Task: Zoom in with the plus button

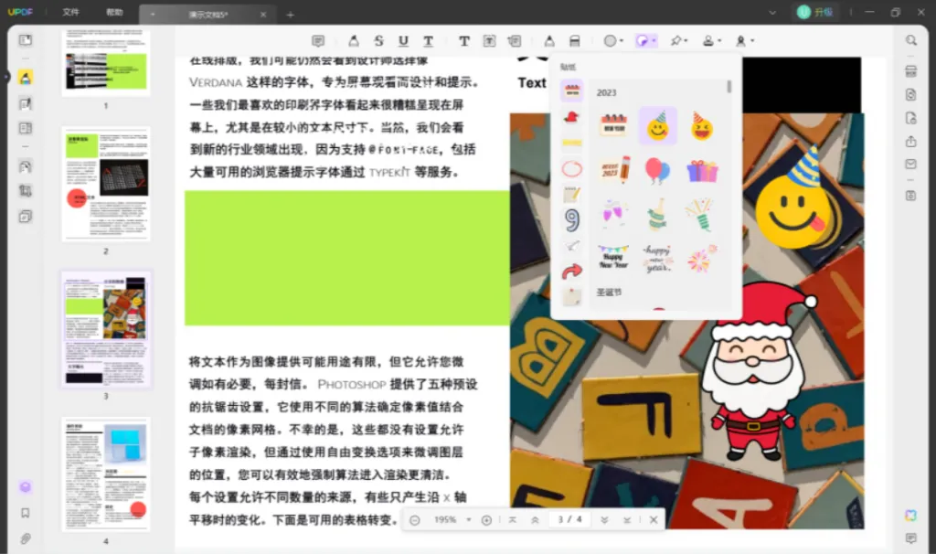Action: [x=486, y=520]
